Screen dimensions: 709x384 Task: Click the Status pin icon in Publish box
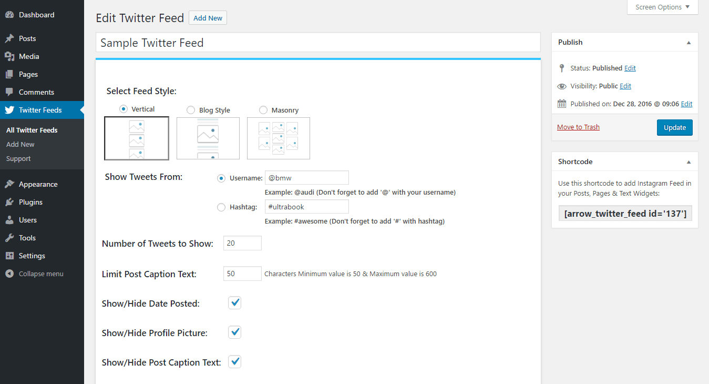(562, 68)
